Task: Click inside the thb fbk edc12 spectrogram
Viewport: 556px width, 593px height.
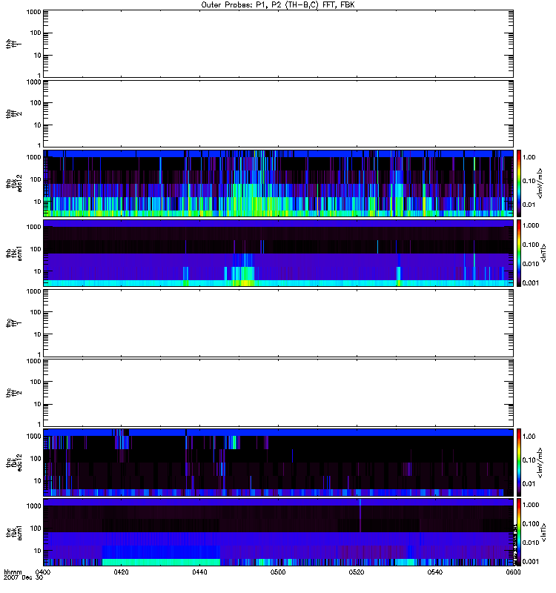Action: pos(278,182)
